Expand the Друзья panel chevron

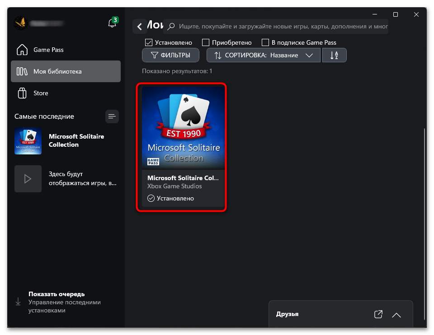coord(396,315)
